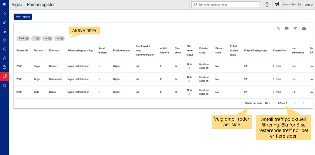
Task: Open the rows per page dropdown
Action: (x=268, y=103)
